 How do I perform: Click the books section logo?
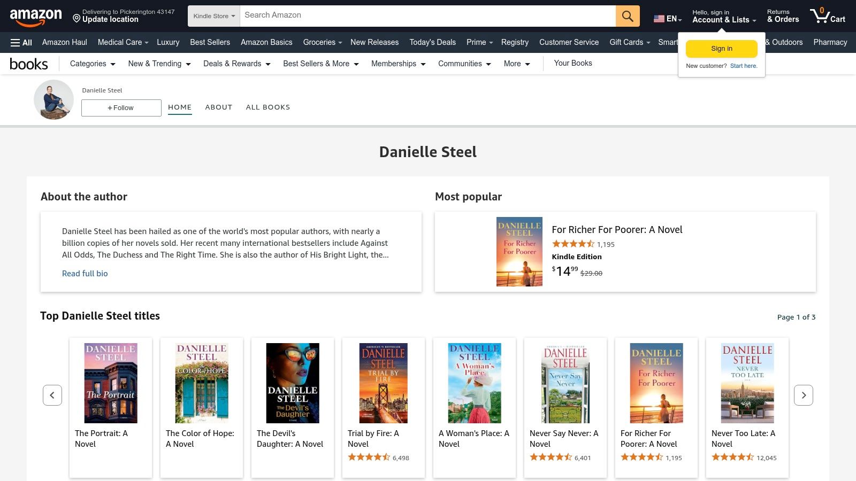(29, 64)
